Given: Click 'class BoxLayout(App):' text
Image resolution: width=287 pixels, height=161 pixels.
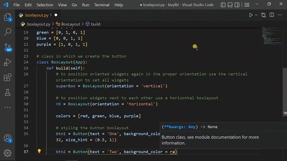Looking at the screenshot, I should [x=62, y=62].
